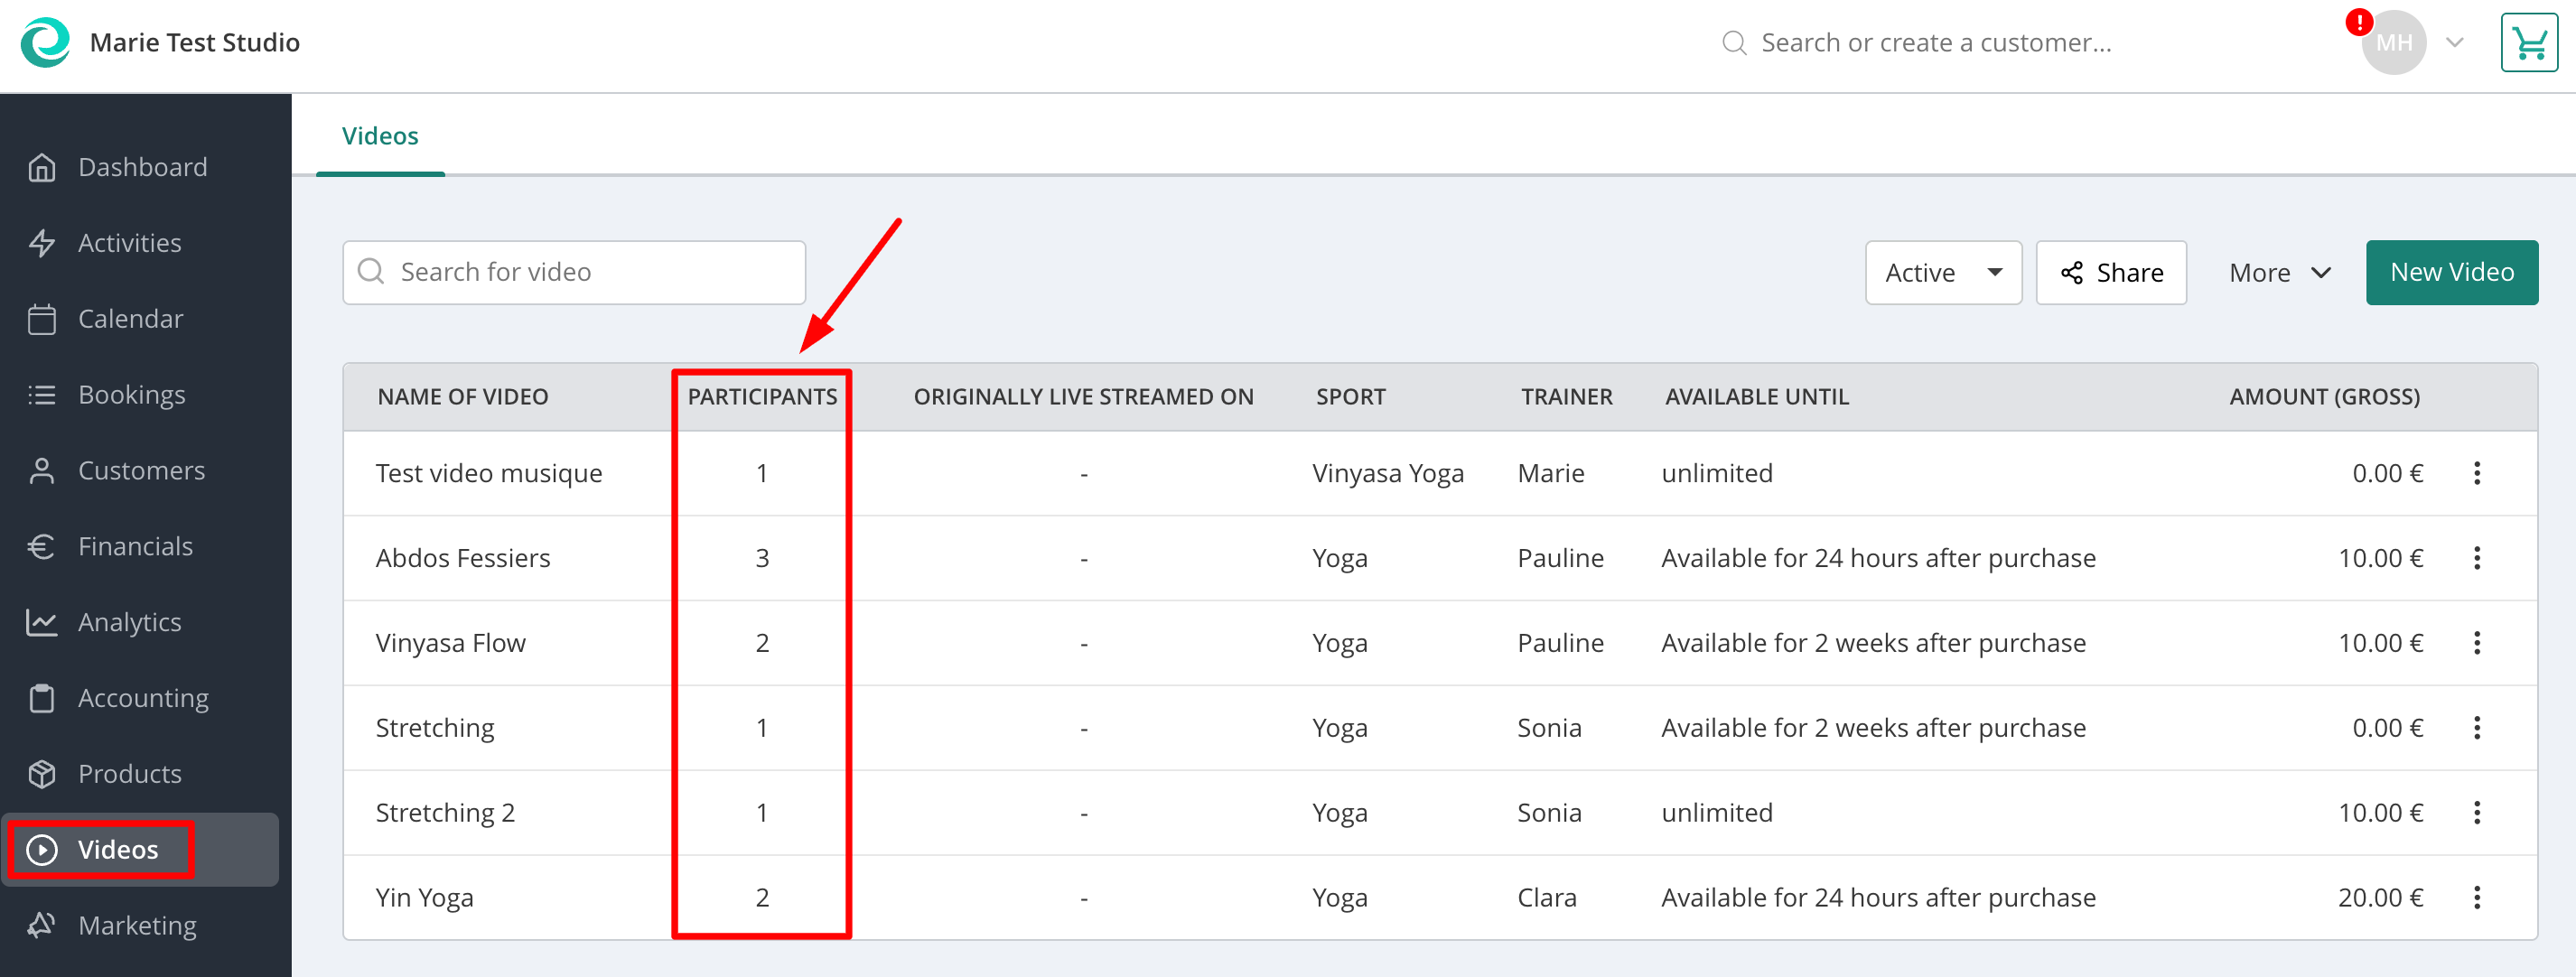Open Bookings in the sidebar

pos(131,395)
